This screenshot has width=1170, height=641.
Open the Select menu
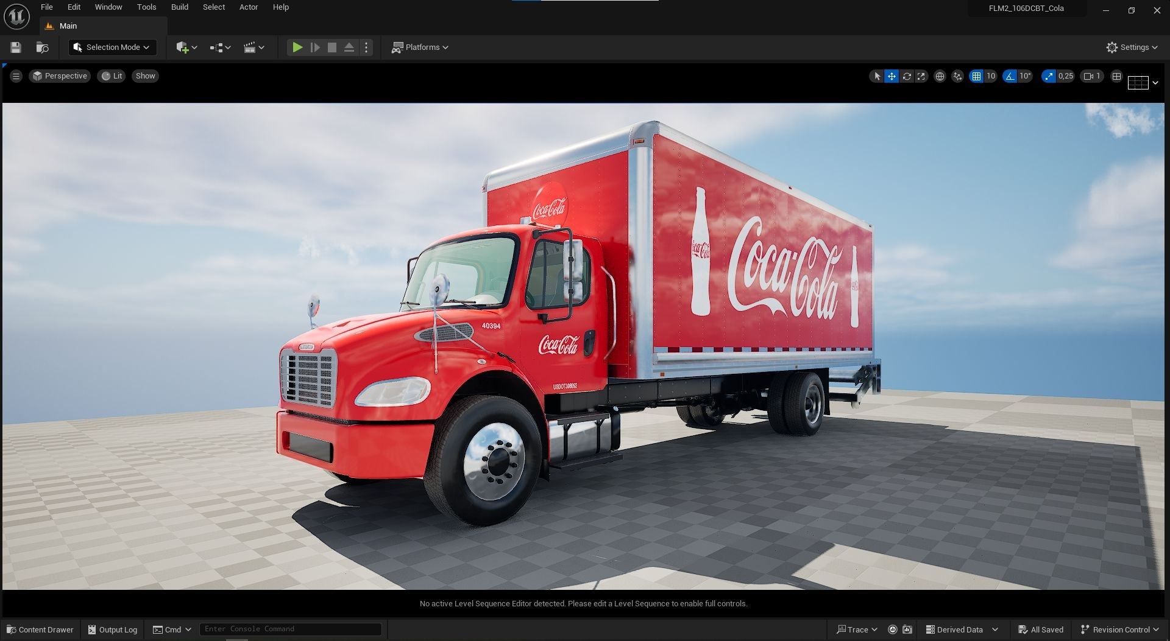[214, 7]
